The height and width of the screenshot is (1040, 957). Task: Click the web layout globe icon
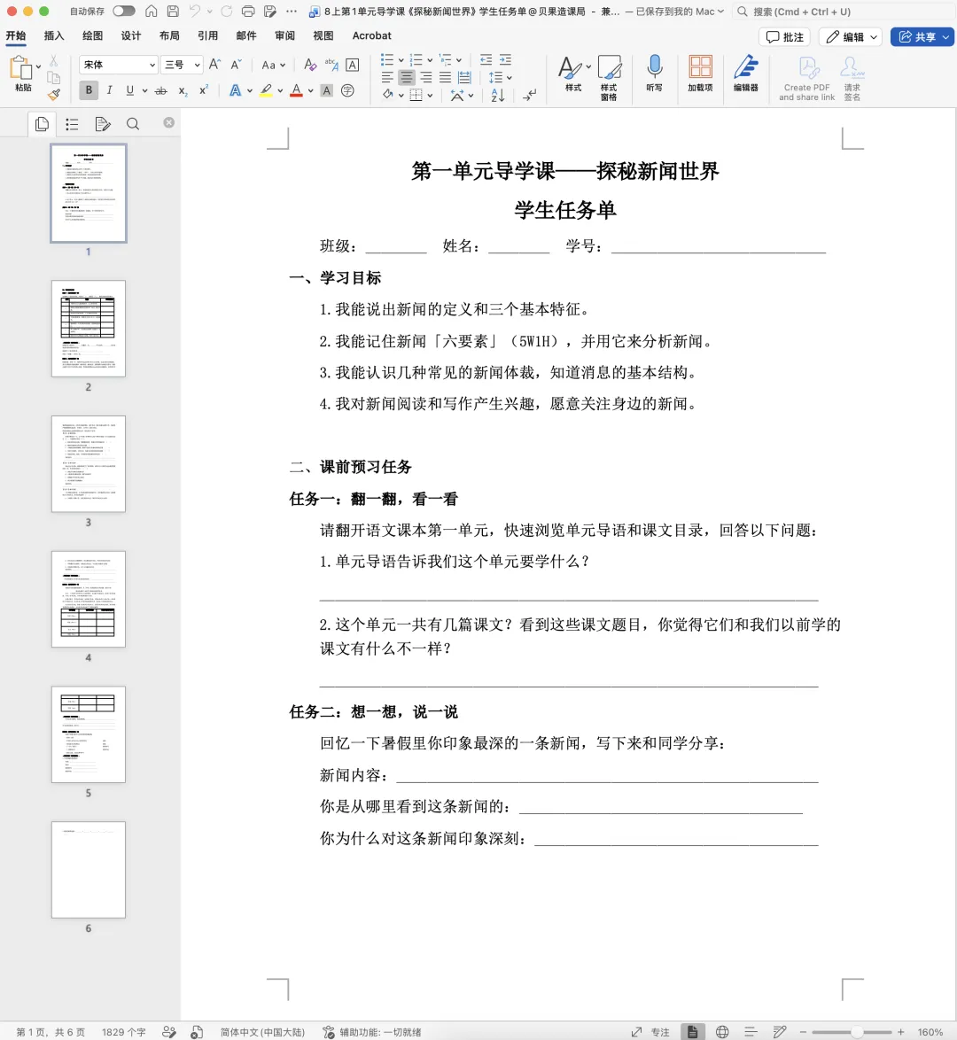722,1032
